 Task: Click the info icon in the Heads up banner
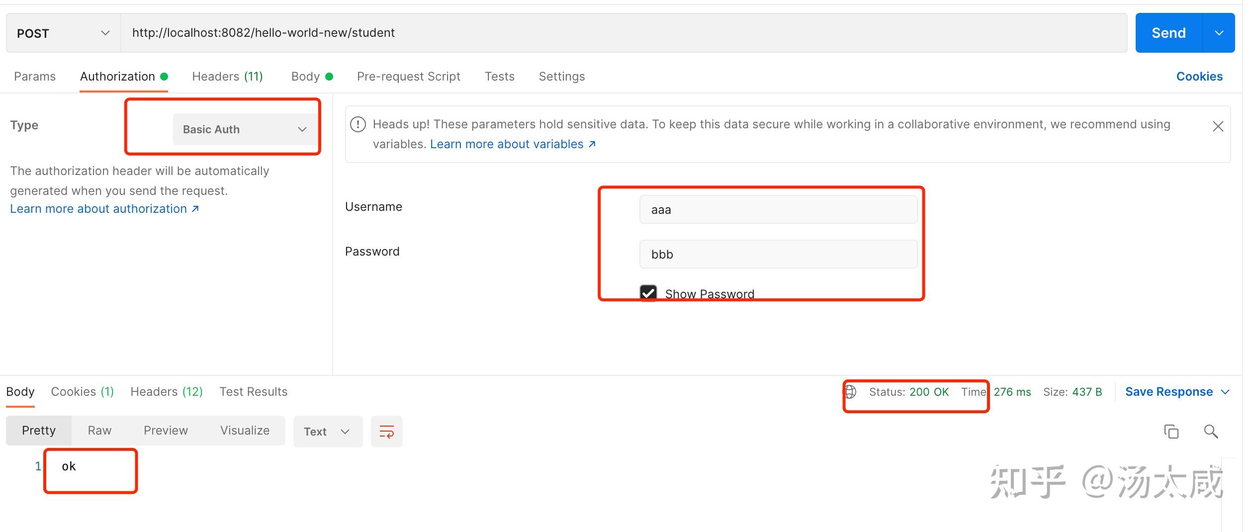pos(358,124)
